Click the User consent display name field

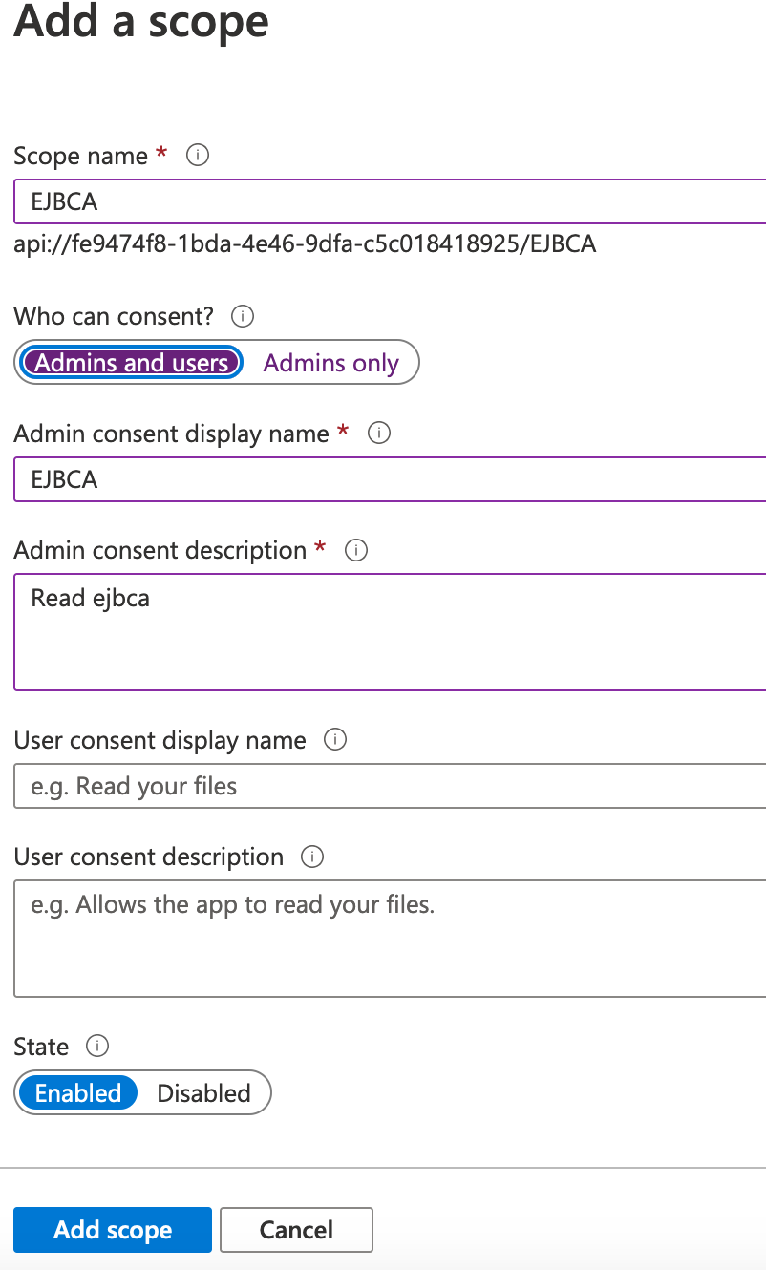point(390,786)
